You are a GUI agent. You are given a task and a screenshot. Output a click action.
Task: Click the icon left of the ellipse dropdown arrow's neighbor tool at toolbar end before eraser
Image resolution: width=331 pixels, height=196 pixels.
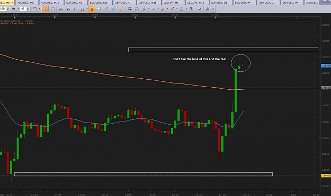(x=191, y=9)
